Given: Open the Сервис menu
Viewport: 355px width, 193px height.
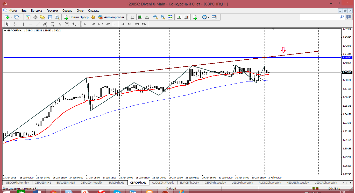Looking at the screenshot, I should [67, 11].
